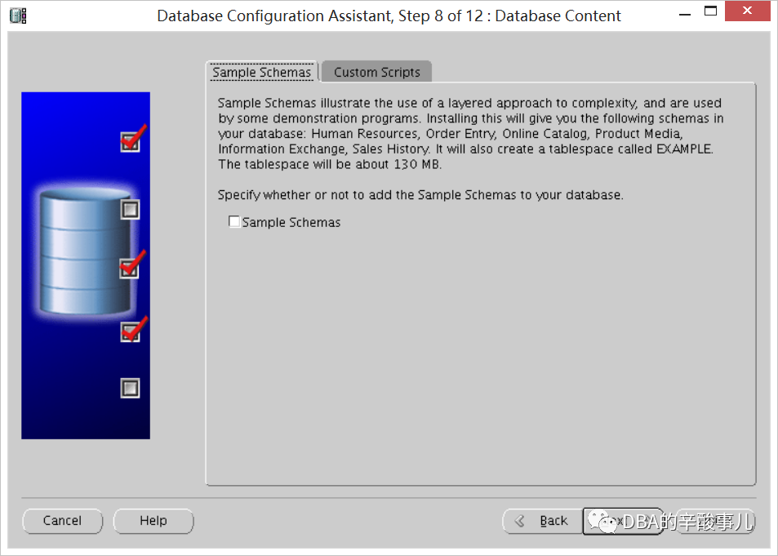Enable the Sample Schemas checkbox
This screenshot has width=778, height=556.
[x=234, y=221]
